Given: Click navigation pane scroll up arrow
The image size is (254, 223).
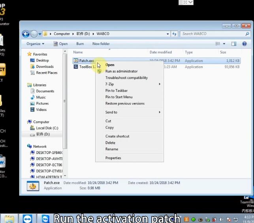Looking at the screenshot, I should coord(65,51).
